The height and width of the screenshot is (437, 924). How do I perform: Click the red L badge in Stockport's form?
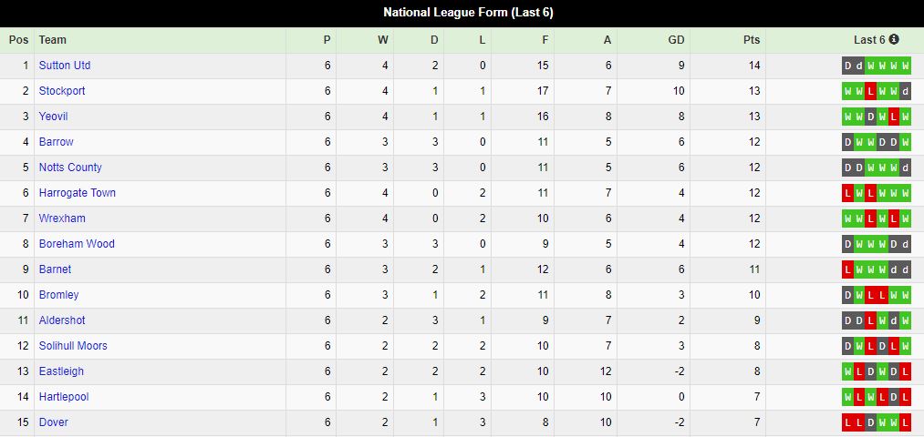871,91
